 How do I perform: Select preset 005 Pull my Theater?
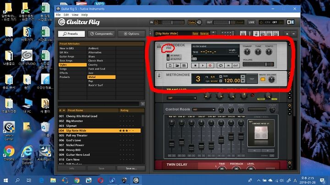click(99, 136)
